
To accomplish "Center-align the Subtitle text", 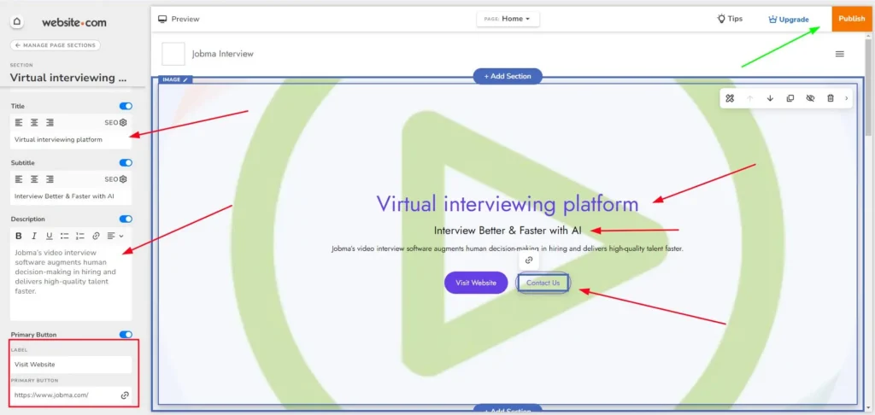I will click(x=34, y=179).
